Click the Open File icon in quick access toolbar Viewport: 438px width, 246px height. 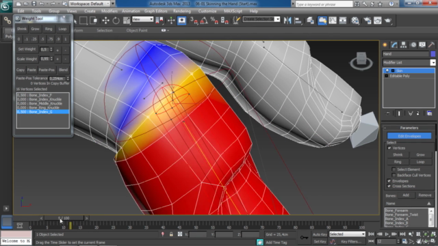(26, 4)
